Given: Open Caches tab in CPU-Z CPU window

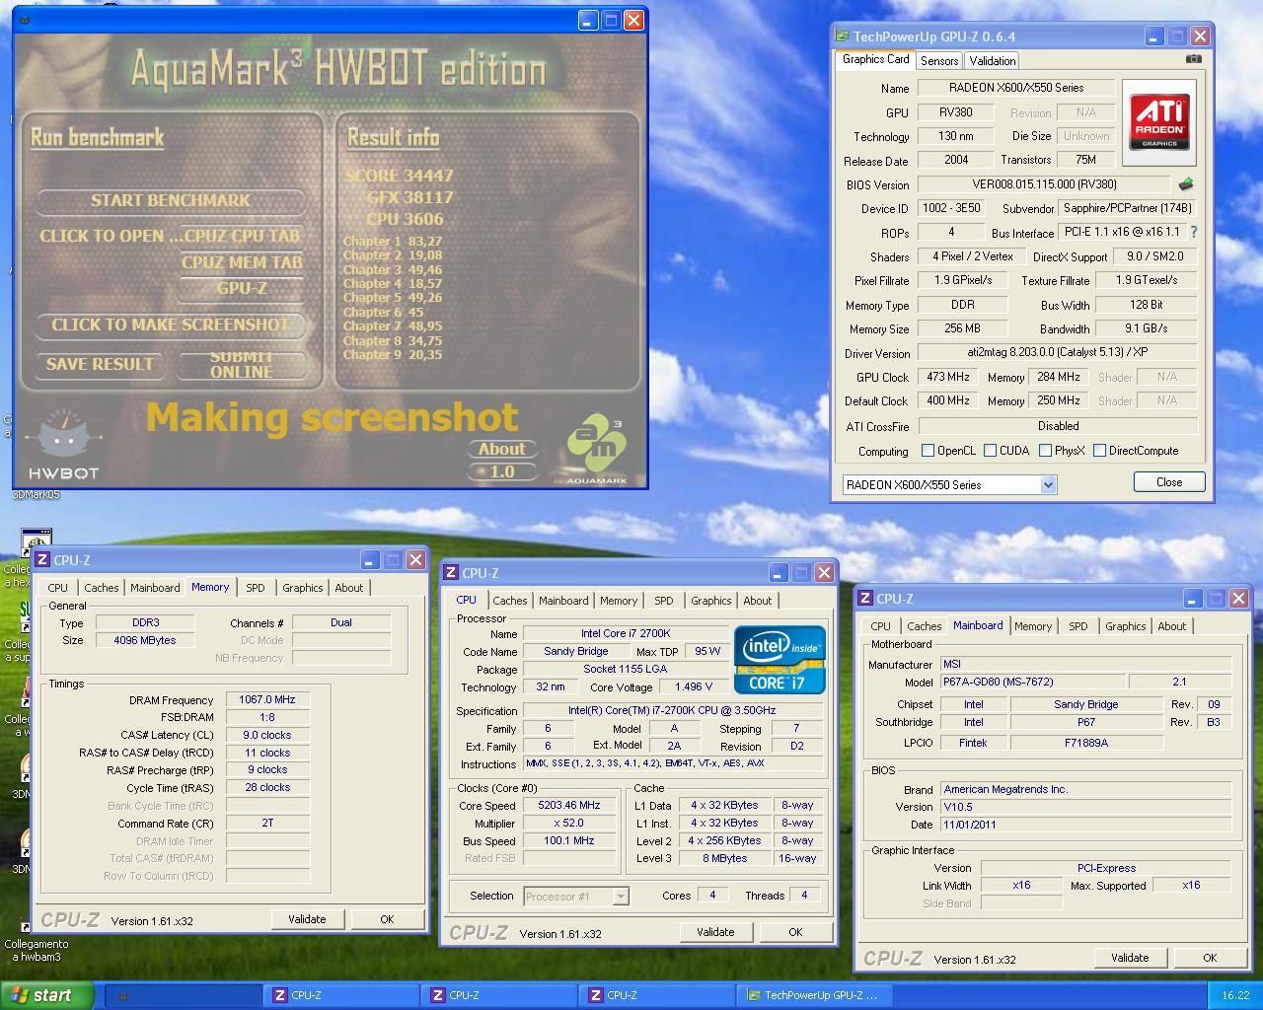Looking at the screenshot, I should [510, 601].
